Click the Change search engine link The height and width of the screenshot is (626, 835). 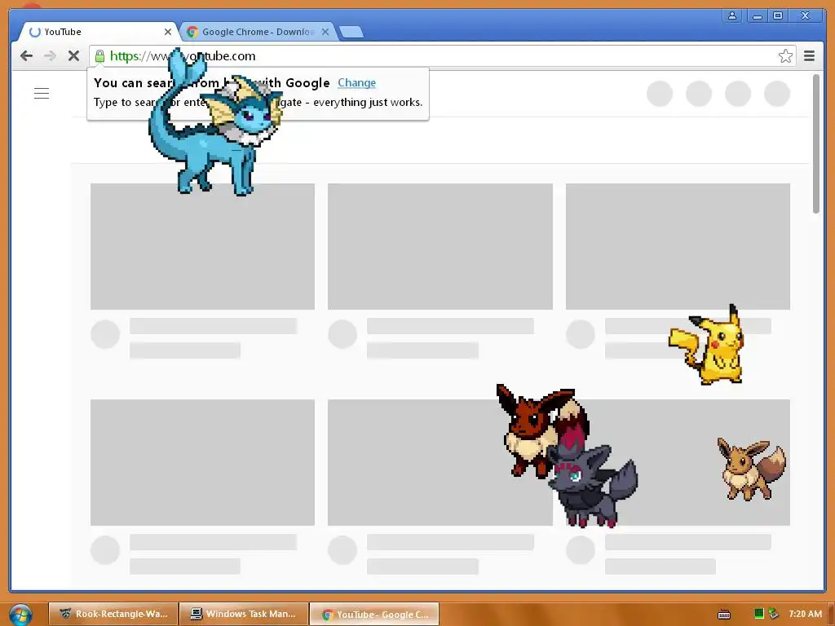357,82
